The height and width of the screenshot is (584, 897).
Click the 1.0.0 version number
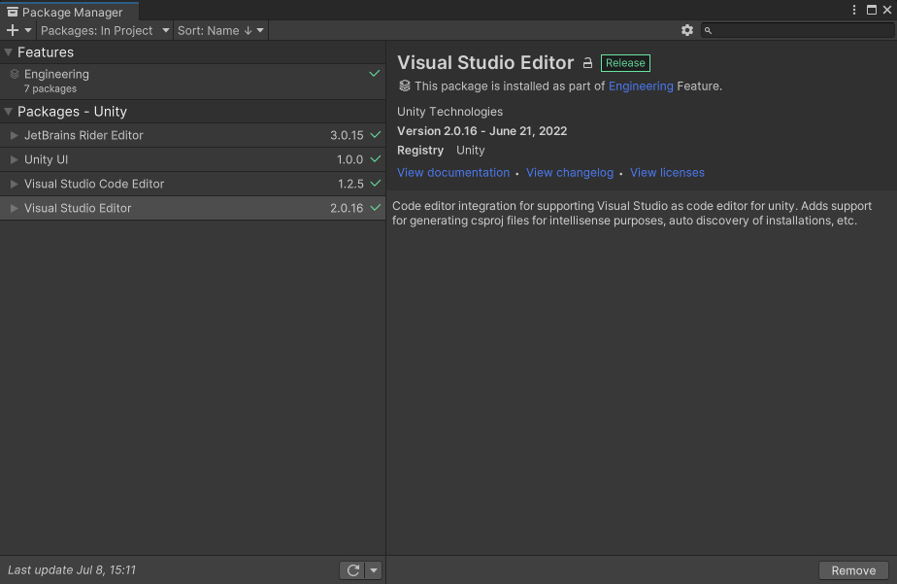(350, 159)
